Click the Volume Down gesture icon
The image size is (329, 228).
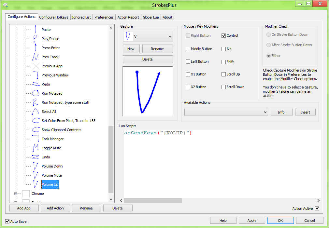coord(36,166)
